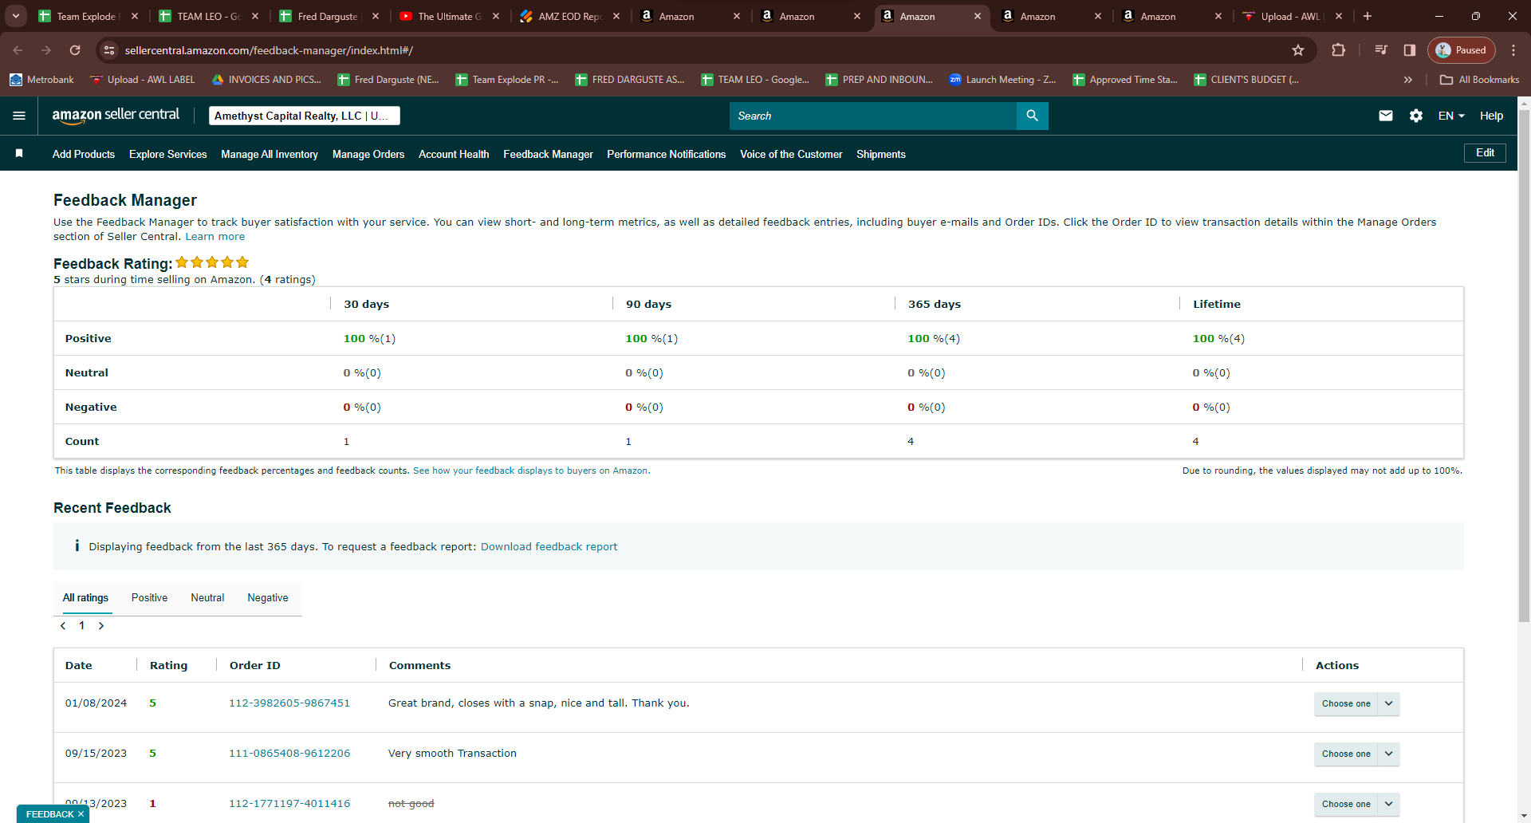
Task: Go to previous feedback page arrow
Action: point(63,626)
